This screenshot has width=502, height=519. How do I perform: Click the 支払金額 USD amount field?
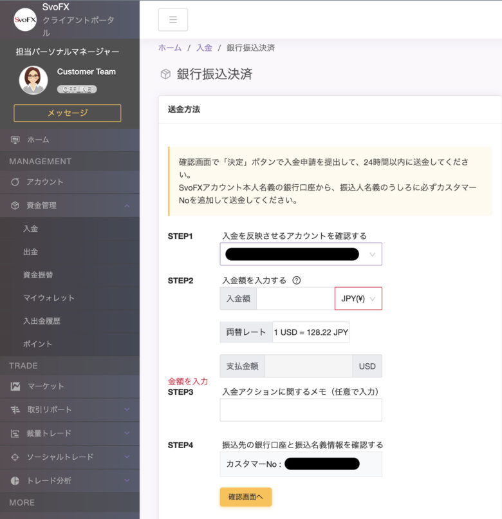pos(308,366)
